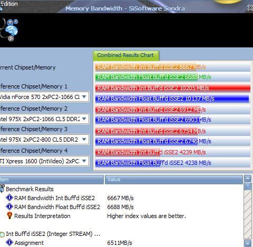Click the 6667 MB/s value cell

point(120,198)
